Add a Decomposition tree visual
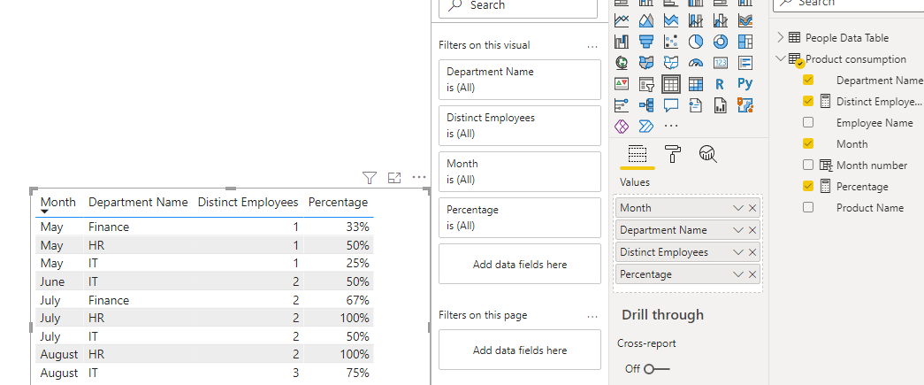Viewport: 924px width, 385px height. tap(646, 105)
